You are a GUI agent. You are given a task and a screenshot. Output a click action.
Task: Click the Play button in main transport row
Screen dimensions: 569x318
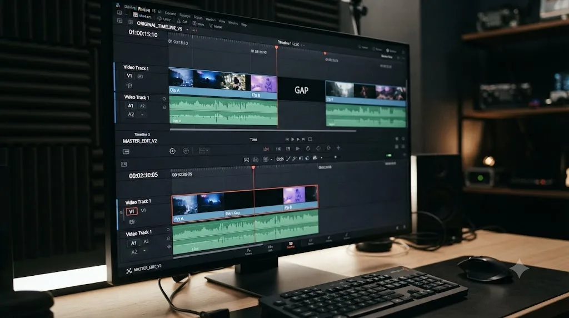point(298,148)
